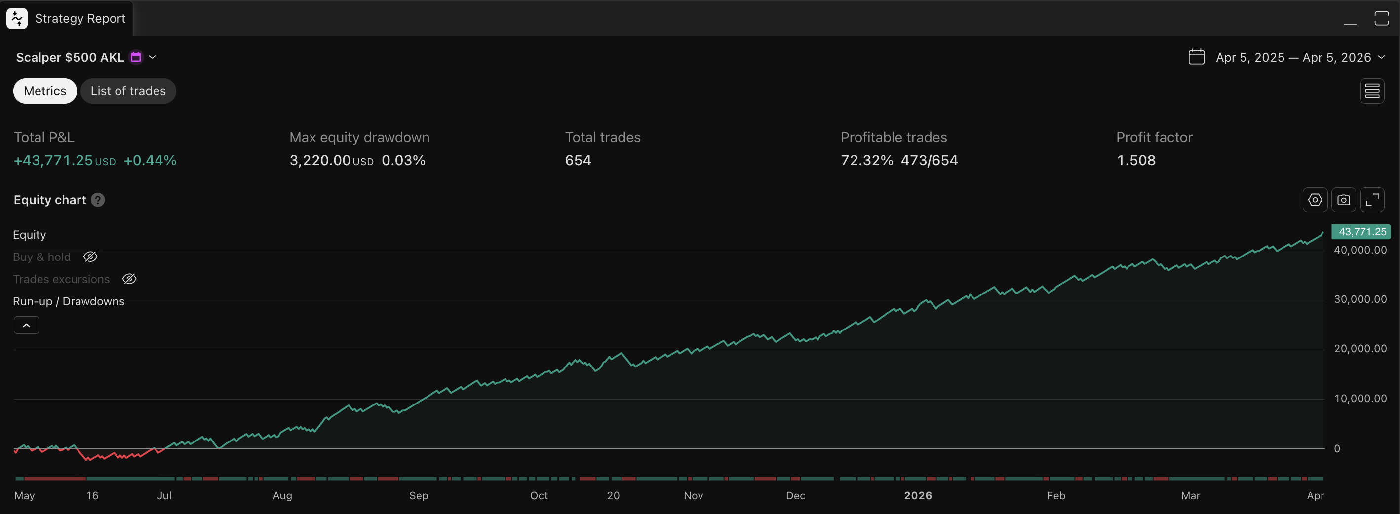The width and height of the screenshot is (1400, 514).
Task: Take a snapshot with the camera icon
Action: (x=1344, y=199)
